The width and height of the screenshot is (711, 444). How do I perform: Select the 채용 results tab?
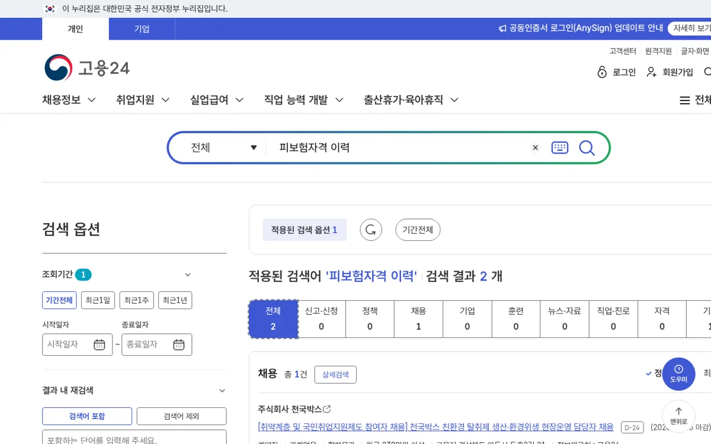[419, 319]
